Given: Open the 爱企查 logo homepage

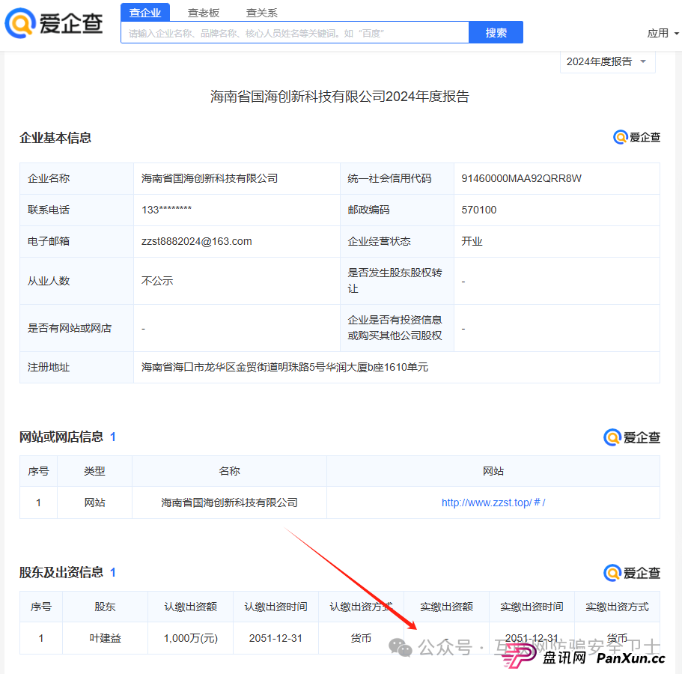Looking at the screenshot, I should point(54,23).
